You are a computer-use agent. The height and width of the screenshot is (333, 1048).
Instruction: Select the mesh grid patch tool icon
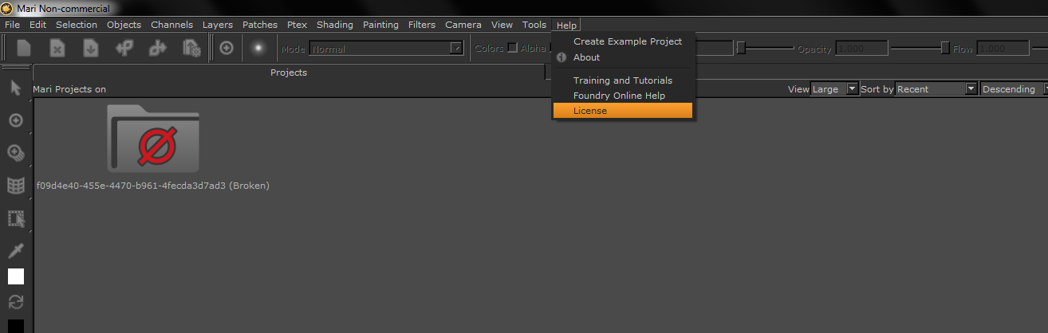click(x=15, y=186)
